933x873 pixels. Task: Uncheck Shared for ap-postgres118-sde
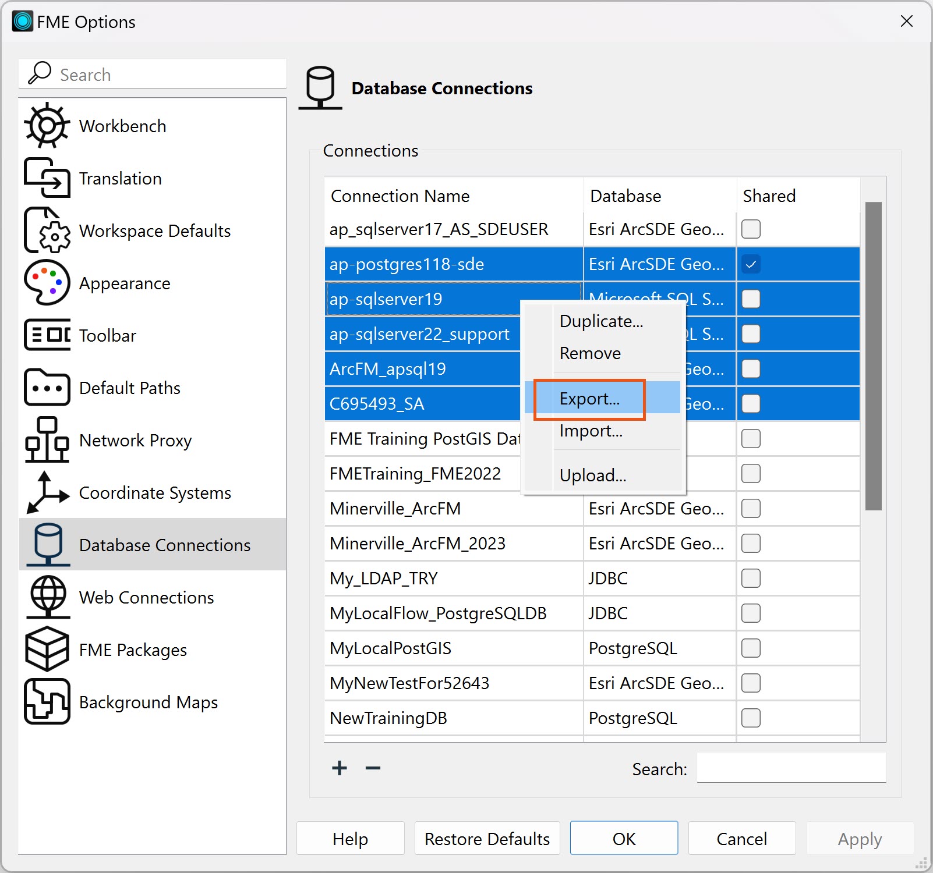(751, 264)
